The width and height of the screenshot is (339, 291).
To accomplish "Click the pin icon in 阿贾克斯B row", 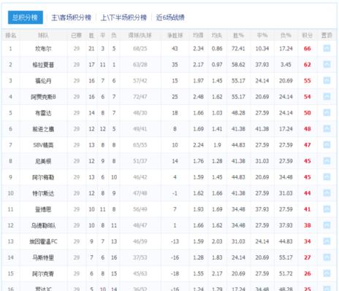I will [327, 97].
